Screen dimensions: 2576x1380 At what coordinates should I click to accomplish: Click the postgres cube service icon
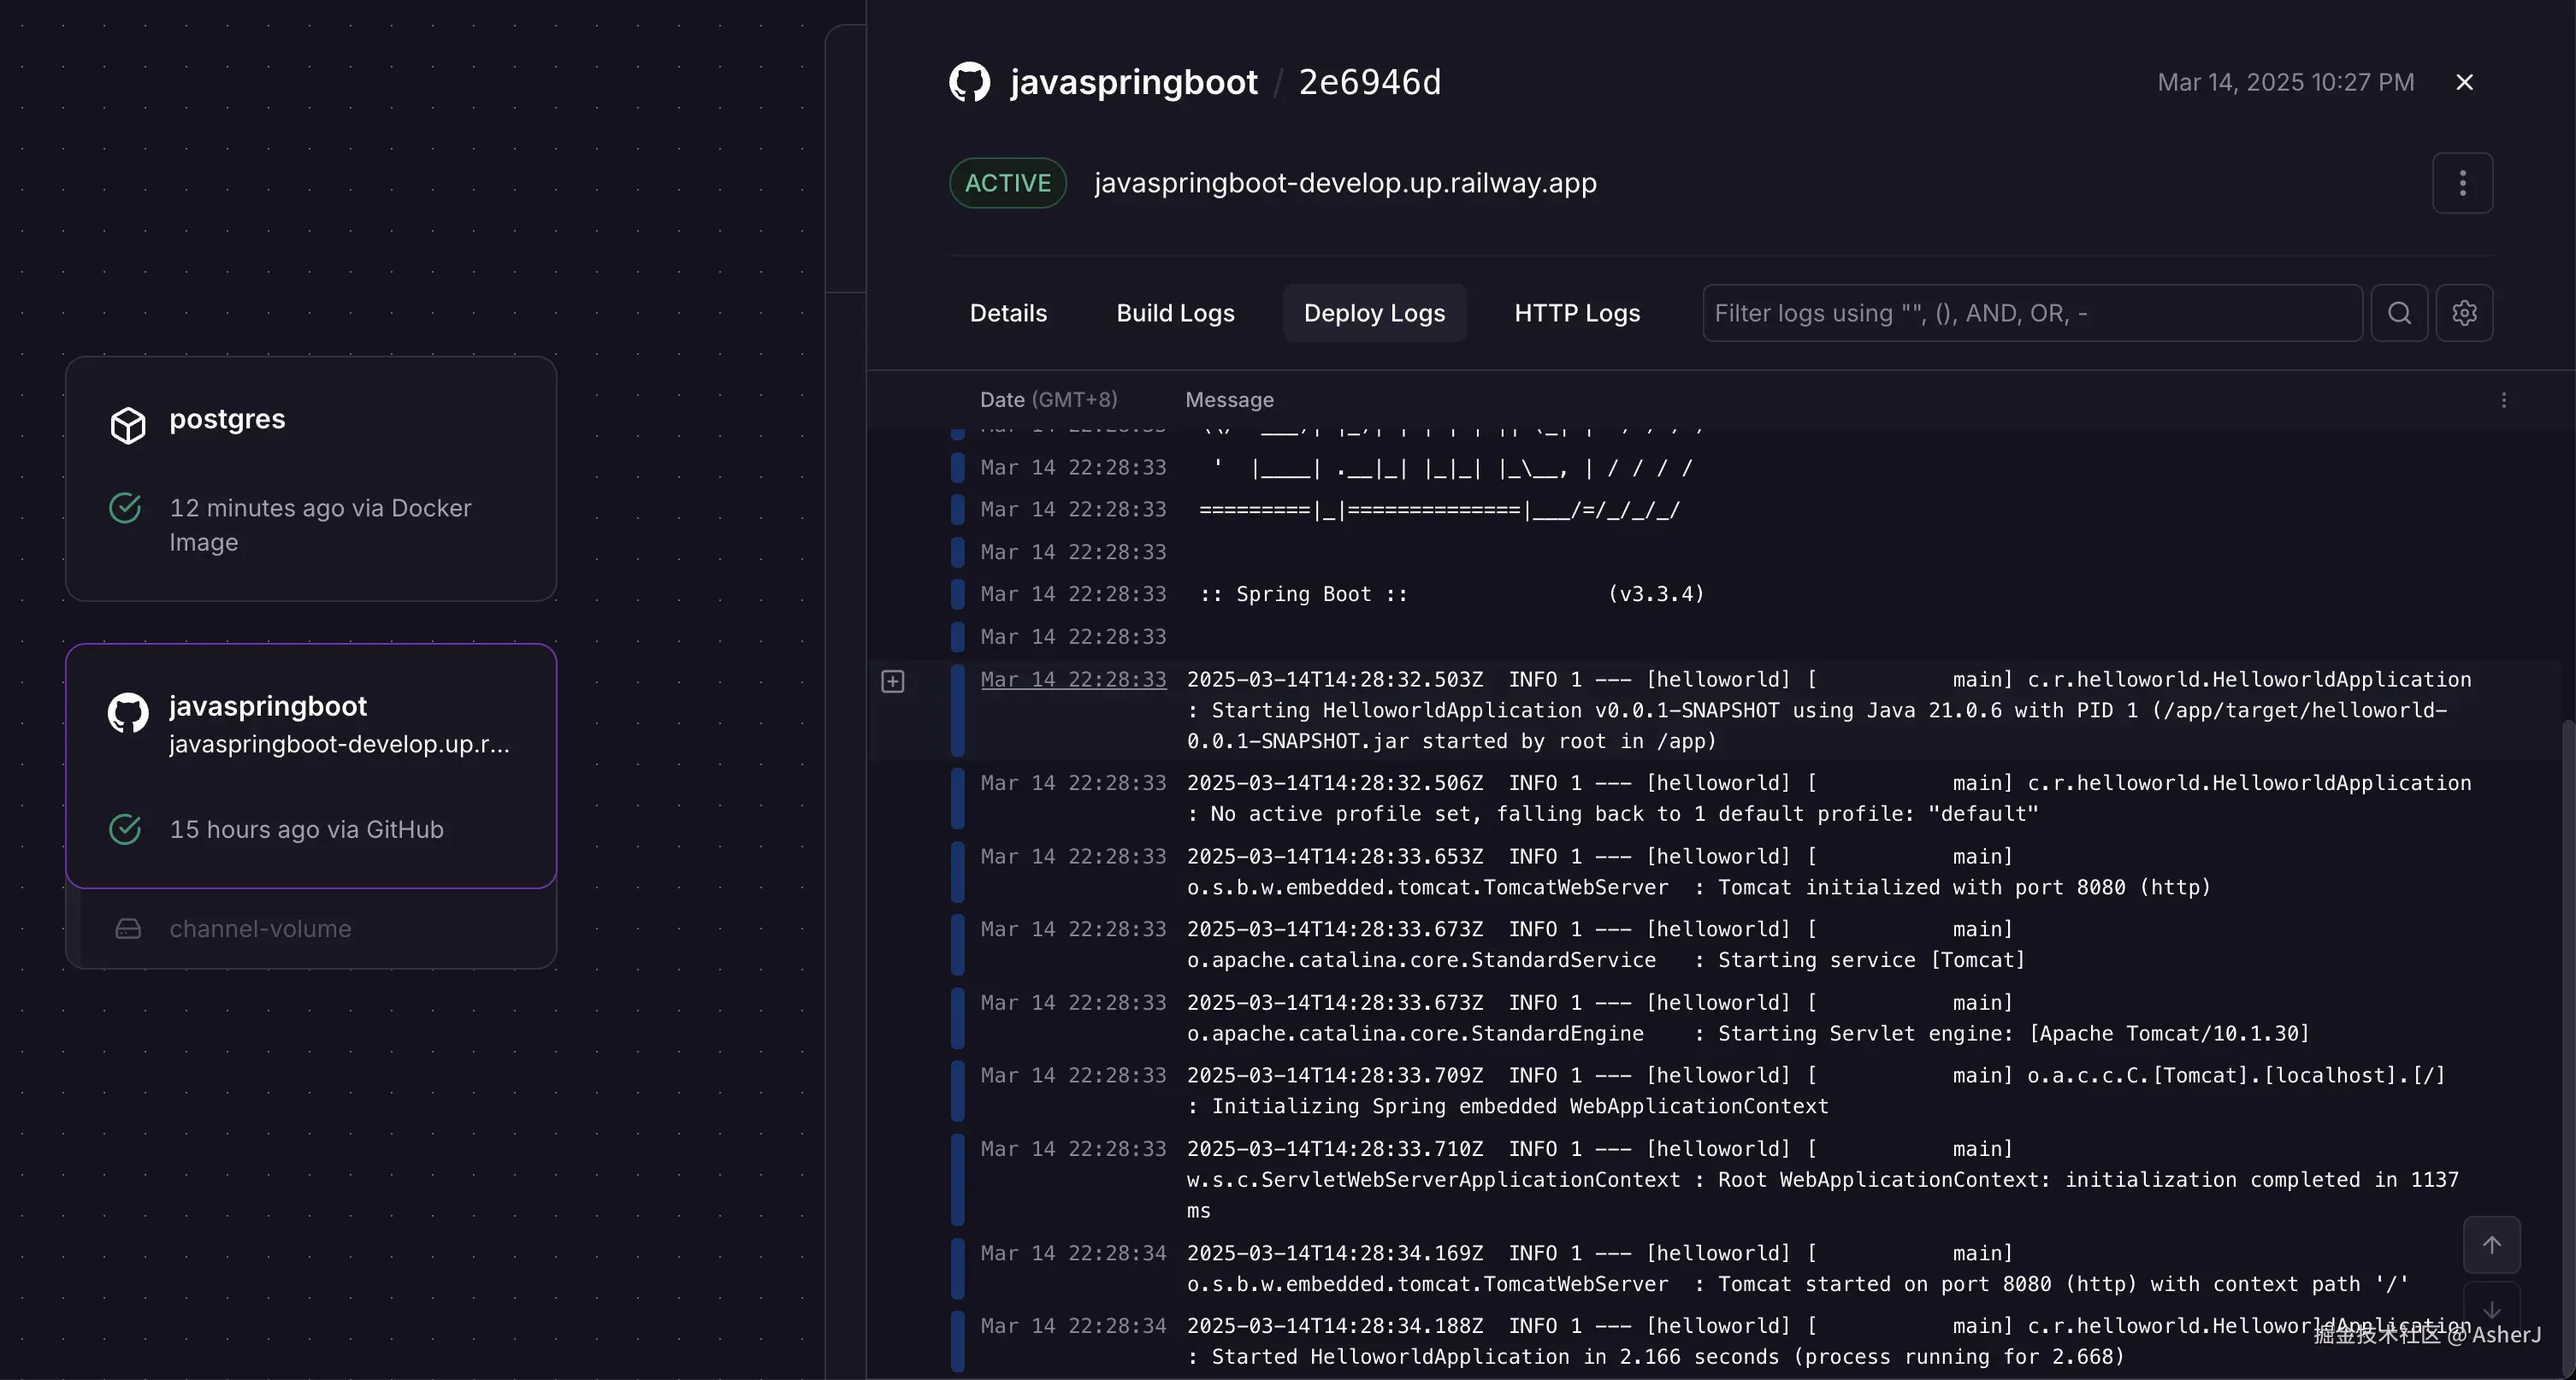128,425
